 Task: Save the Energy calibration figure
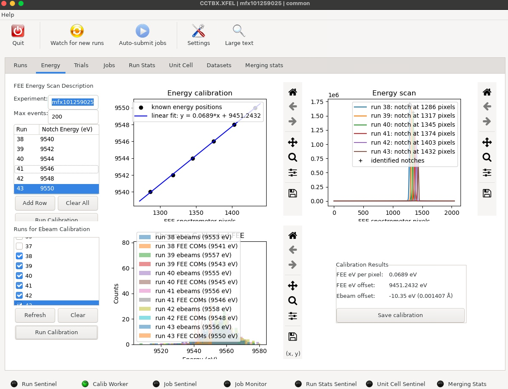point(293,193)
